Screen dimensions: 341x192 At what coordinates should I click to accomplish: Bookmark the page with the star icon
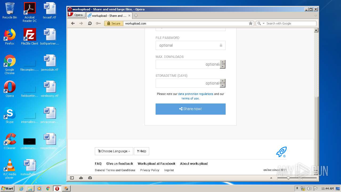[x=251, y=23]
